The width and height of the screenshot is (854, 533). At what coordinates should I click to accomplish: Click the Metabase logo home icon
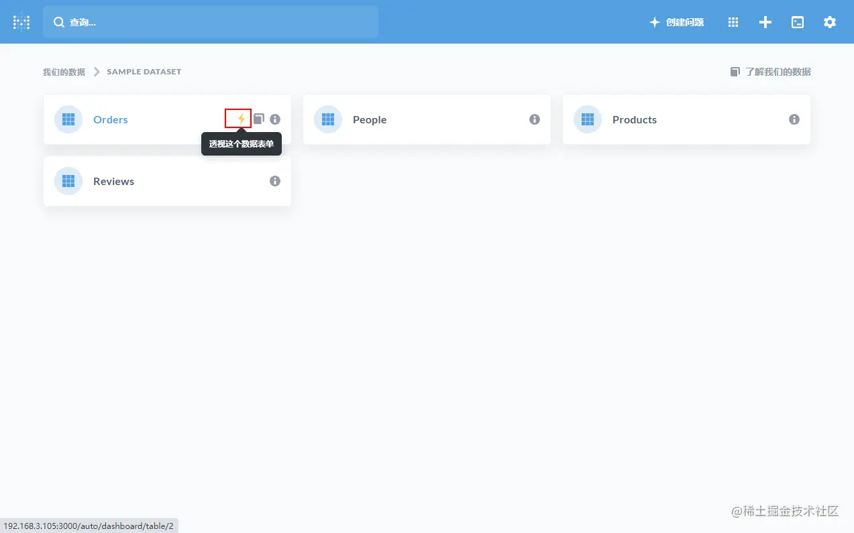point(21,22)
